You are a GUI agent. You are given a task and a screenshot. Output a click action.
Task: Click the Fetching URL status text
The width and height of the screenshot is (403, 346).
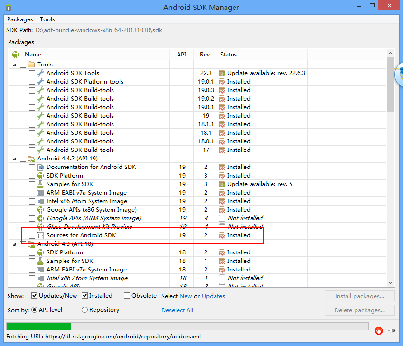103,337
